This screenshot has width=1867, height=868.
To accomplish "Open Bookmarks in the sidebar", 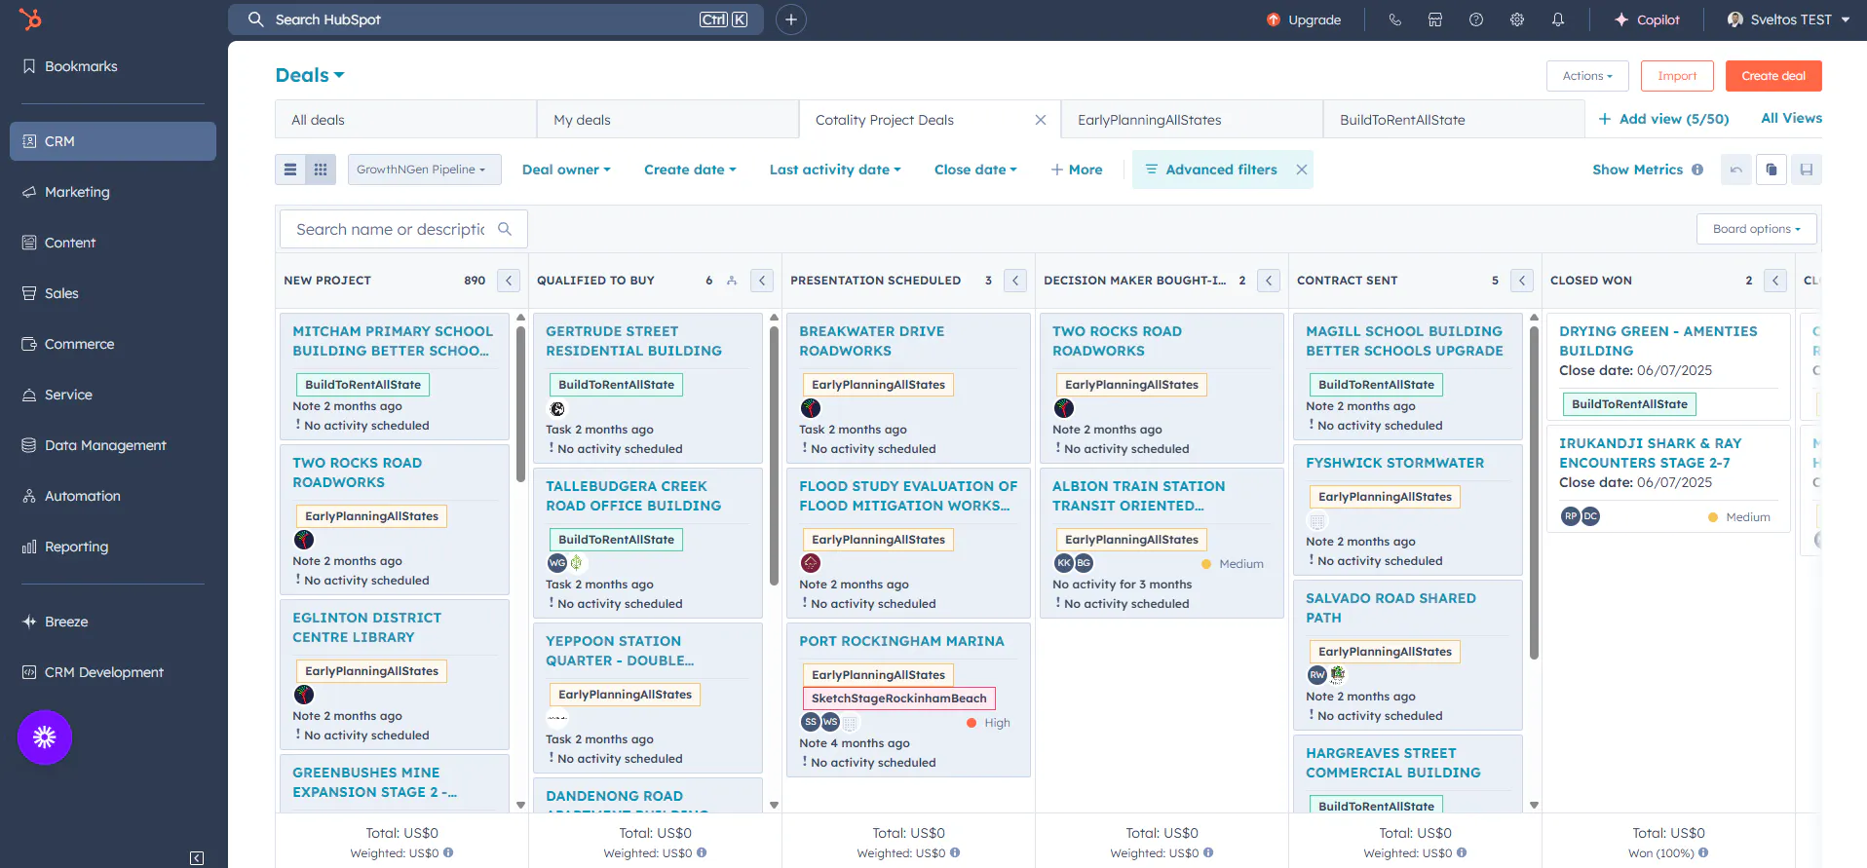I will pyautogui.click(x=113, y=66).
